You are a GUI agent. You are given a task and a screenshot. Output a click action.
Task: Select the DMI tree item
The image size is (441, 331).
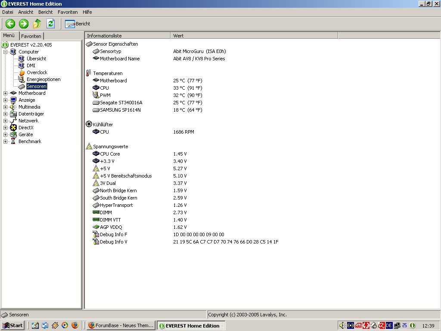[31, 66]
